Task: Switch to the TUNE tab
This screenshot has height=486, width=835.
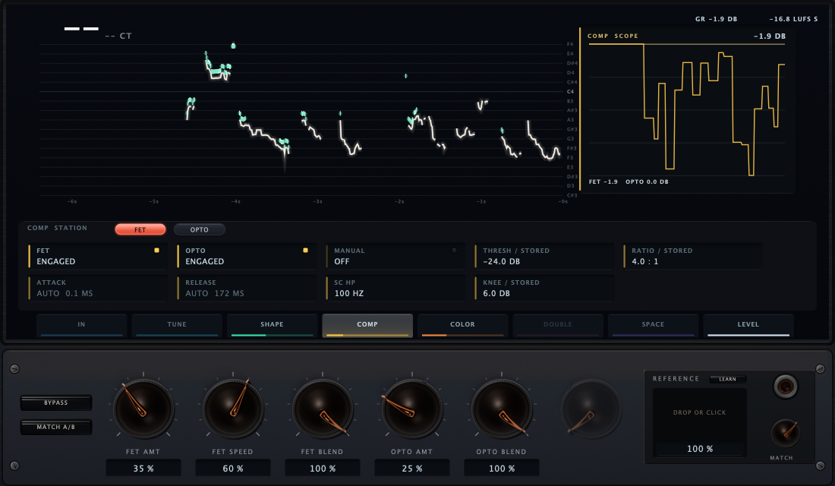Action: pos(177,326)
